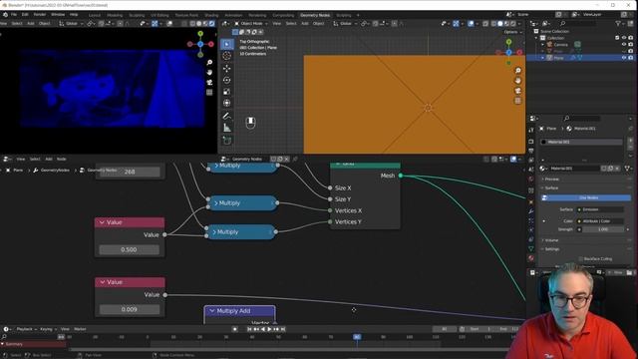Viewport: 638px width, 359px height.
Task: Click the Blender logo in the top menu bar
Action: coord(5,15)
